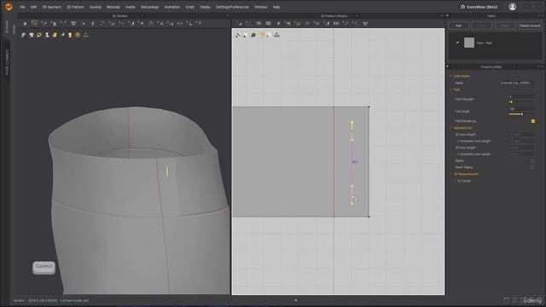
Task: Expand the bottom panel with up arrow
Action: 296,300
